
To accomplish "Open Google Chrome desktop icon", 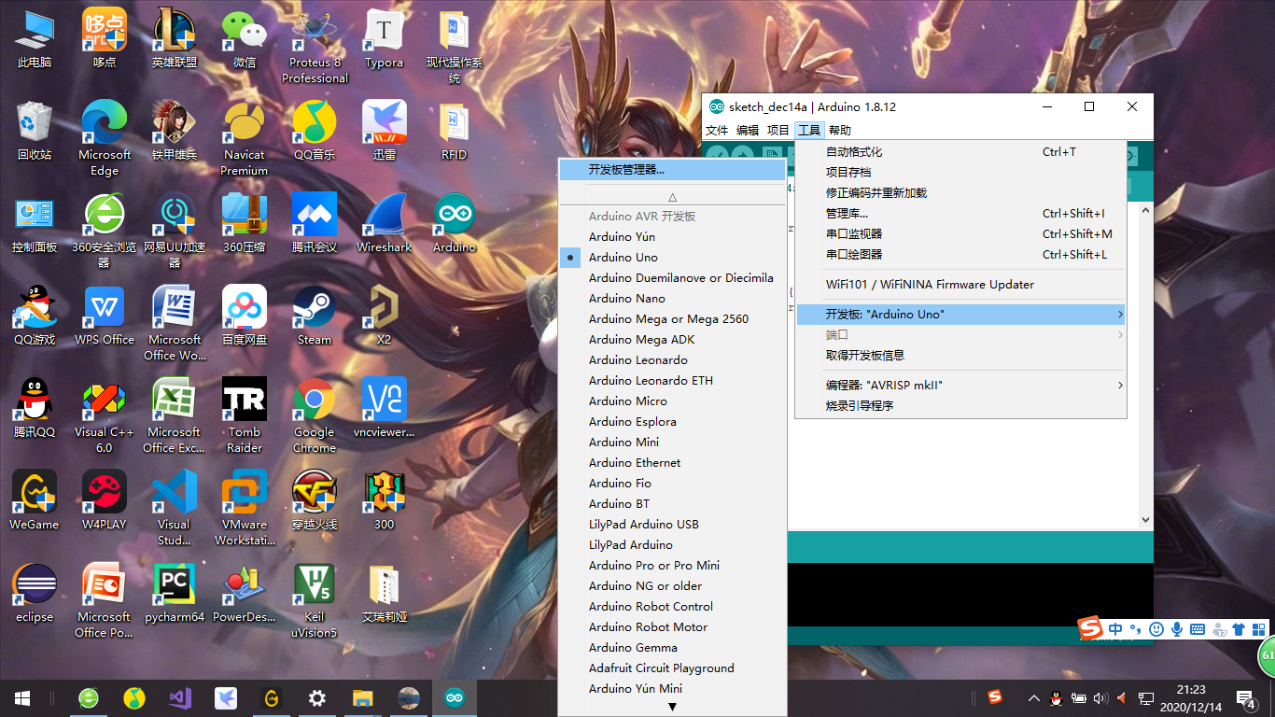I will 315,415.
